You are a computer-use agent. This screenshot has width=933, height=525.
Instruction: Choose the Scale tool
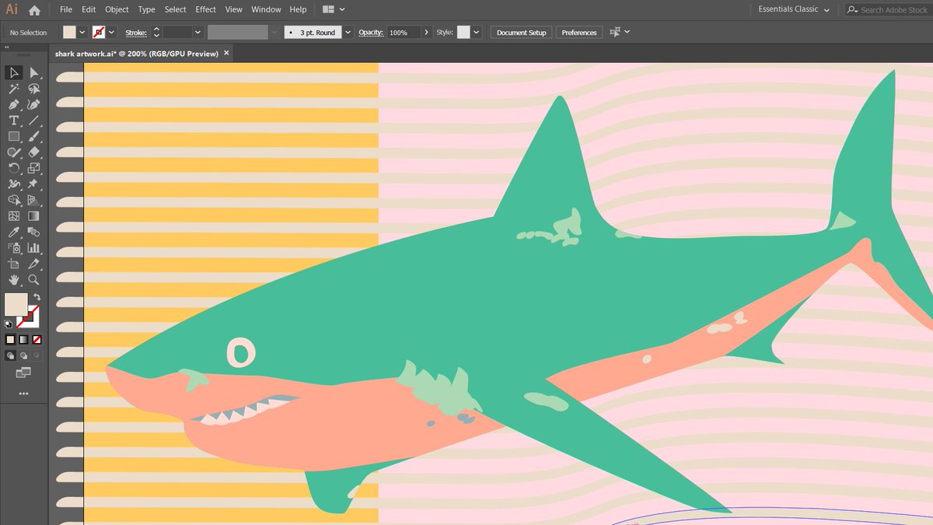click(x=33, y=168)
